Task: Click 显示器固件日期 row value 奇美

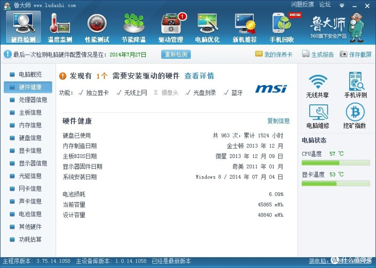Action: coord(258,167)
